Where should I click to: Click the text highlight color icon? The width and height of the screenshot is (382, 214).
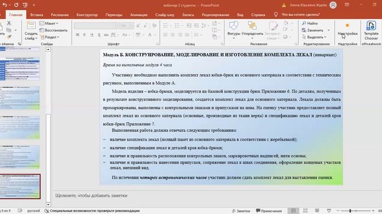point(138,35)
